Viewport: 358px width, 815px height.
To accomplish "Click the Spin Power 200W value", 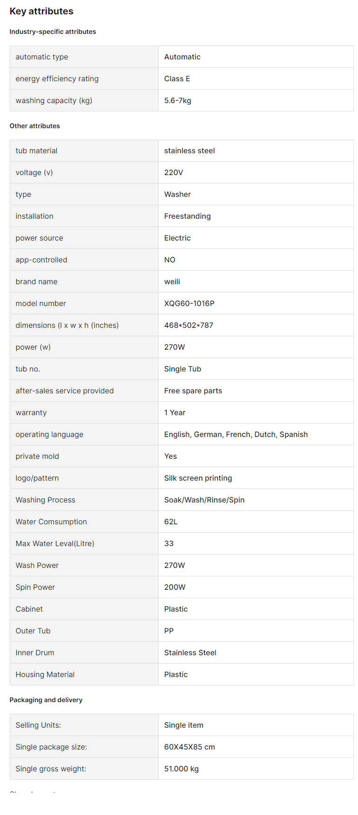I will 175,587.
